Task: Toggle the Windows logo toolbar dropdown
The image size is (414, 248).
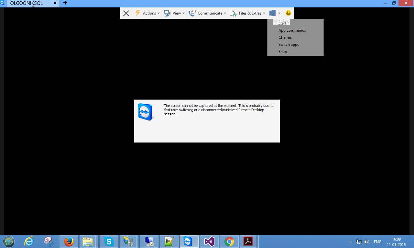Action: 275,13
